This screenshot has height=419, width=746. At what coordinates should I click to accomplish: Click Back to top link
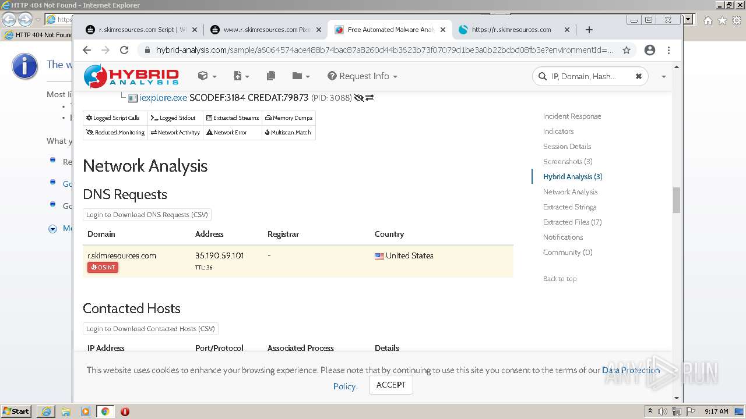(x=559, y=279)
